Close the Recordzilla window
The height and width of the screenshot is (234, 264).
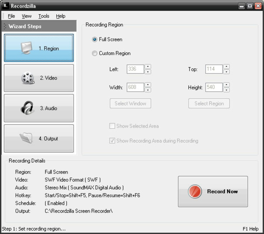pyautogui.click(x=258, y=6)
